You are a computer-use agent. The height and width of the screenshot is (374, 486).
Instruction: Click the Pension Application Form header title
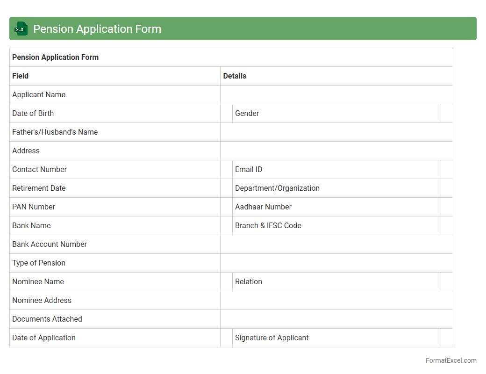(97, 29)
